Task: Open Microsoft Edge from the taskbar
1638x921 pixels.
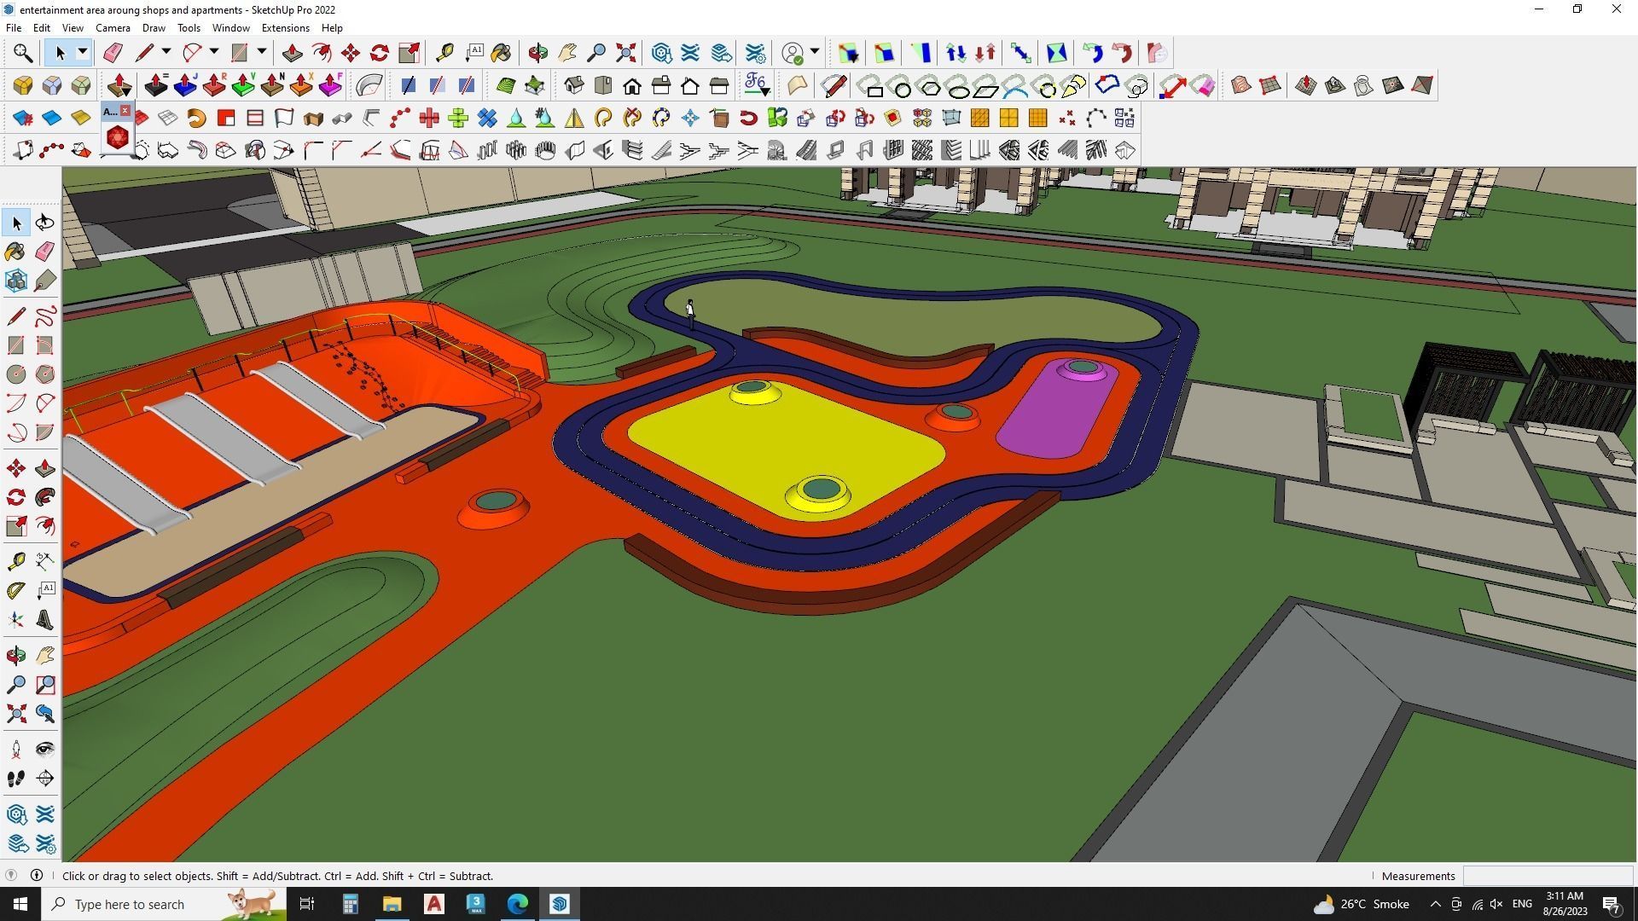Action: point(518,904)
